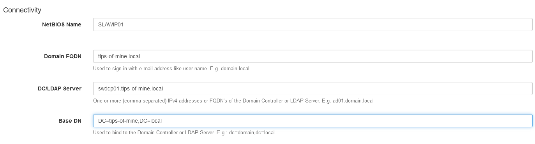Click the Base DN label
The height and width of the screenshot is (144, 535).
click(70, 121)
